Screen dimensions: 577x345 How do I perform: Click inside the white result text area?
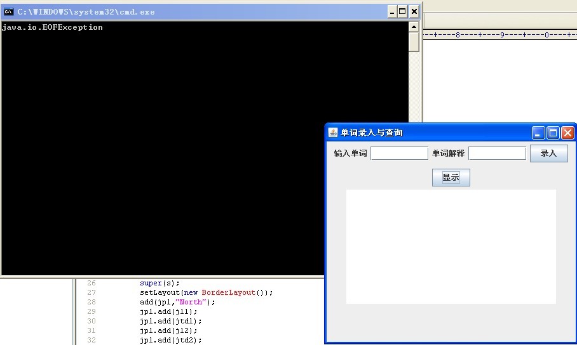click(x=451, y=247)
